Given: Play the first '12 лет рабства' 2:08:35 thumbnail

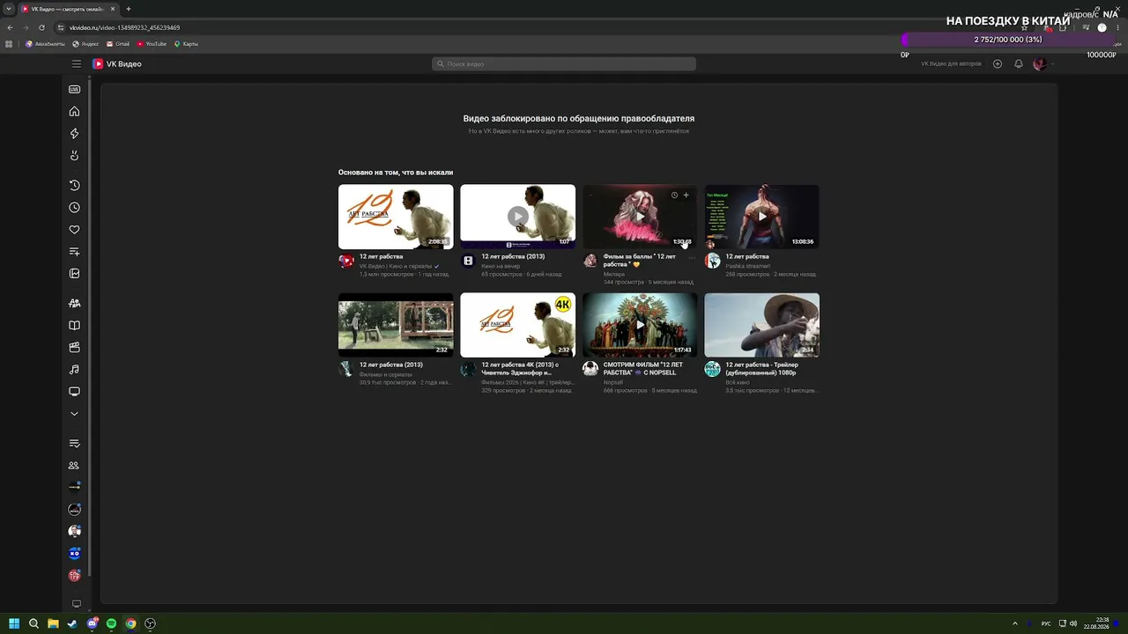Looking at the screenshot, I should [396, 217].
